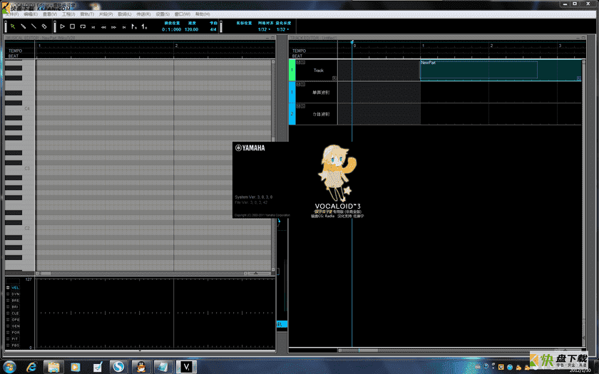
Task: Jump to song end icon
Action: (x=124, y=27)
